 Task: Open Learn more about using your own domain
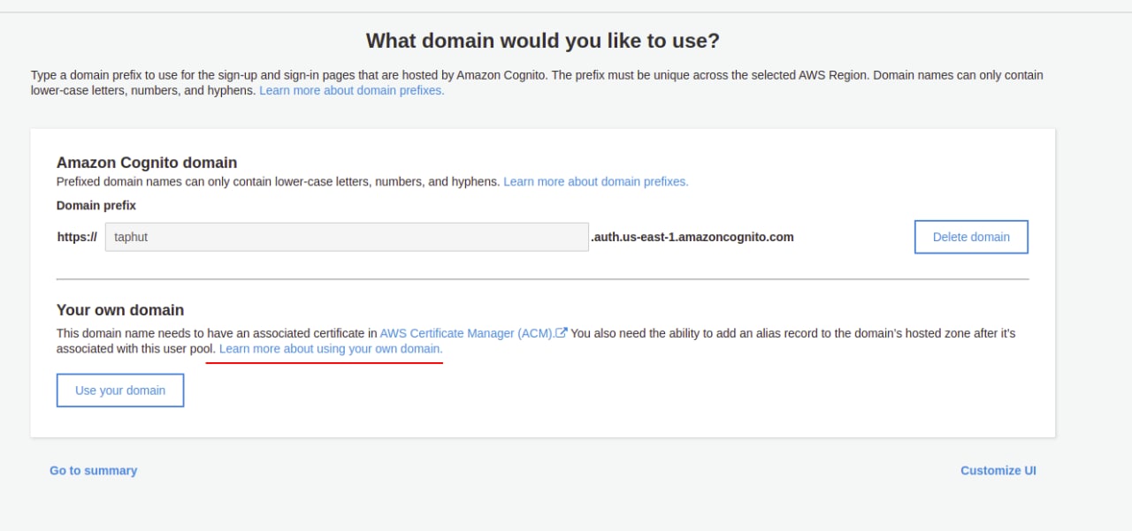click(x=331, y=349)
